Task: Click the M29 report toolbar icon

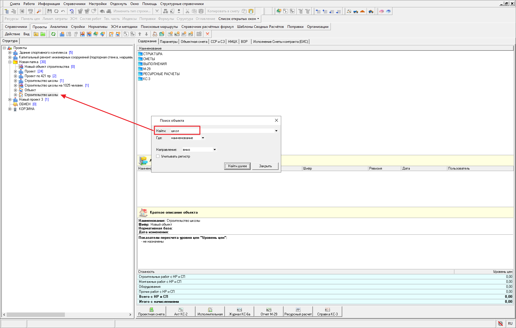Action: point(177,34)
